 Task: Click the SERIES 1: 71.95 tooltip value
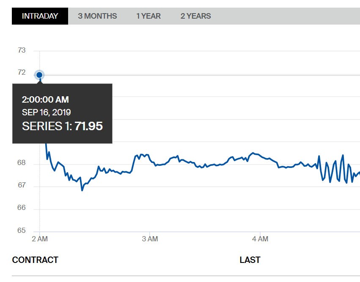(62, 126)
